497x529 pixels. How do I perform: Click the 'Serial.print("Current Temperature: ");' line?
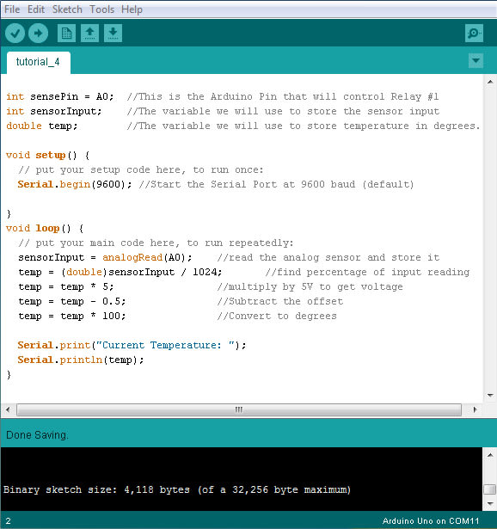pyautogui.click(x=132, y=345)
